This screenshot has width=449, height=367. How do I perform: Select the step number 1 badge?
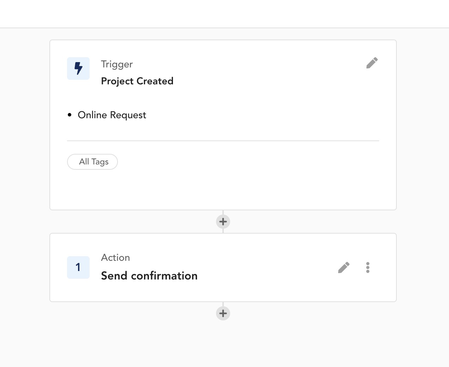(x=78, y=267)
